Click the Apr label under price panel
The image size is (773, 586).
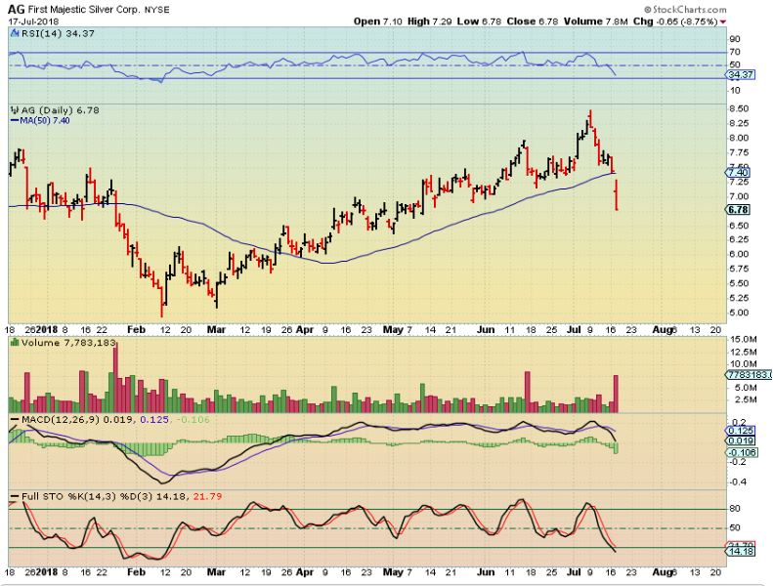coord(305,330)
